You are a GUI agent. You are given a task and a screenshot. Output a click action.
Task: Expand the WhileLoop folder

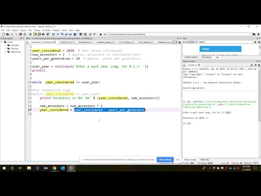[5, 52]
